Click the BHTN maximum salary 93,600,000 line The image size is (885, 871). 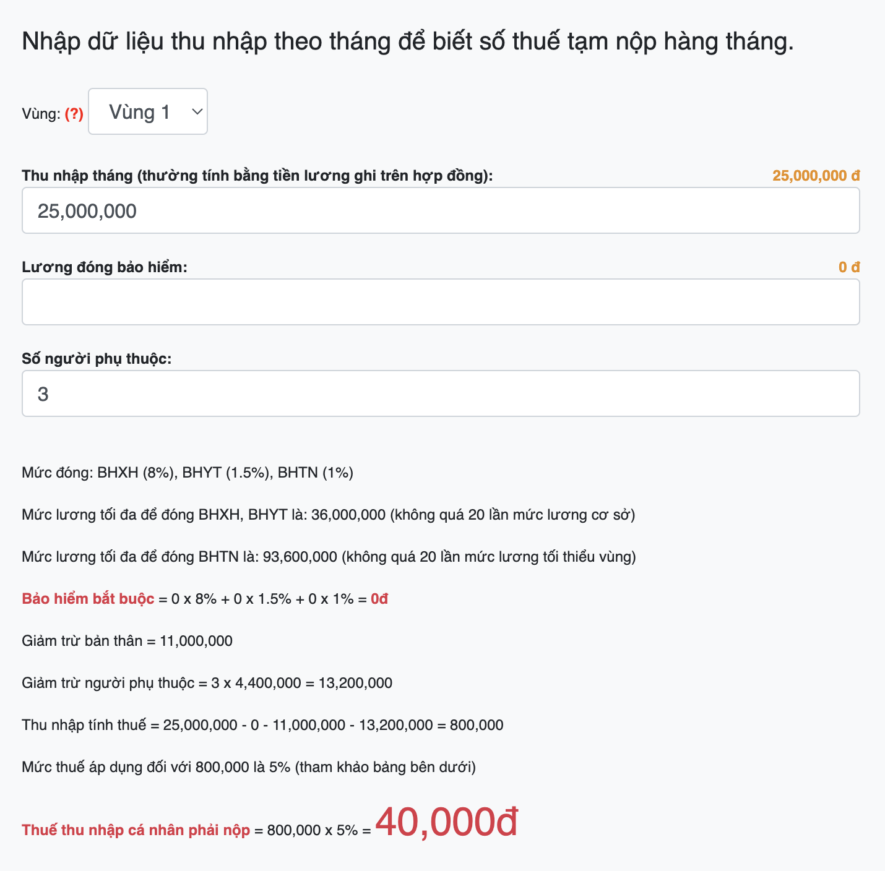[x=329, y=557]
